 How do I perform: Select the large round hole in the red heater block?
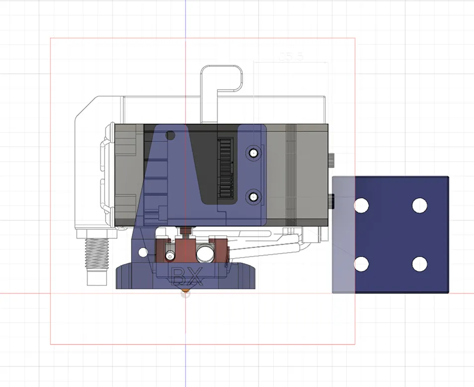point(204,254)
